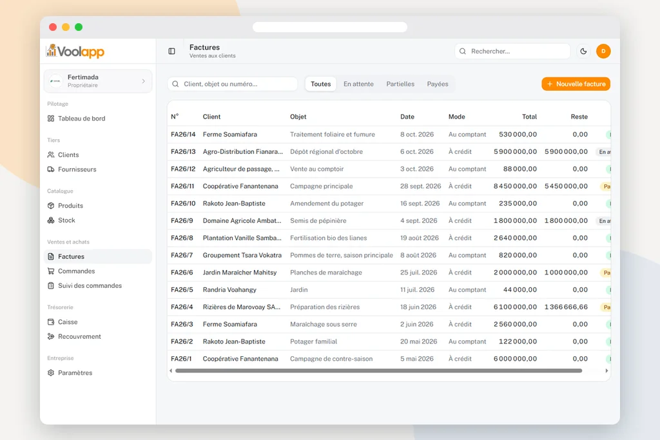Select the Toutes filter tab
This screenshot has width=660, height=440.
pos(321,84)
